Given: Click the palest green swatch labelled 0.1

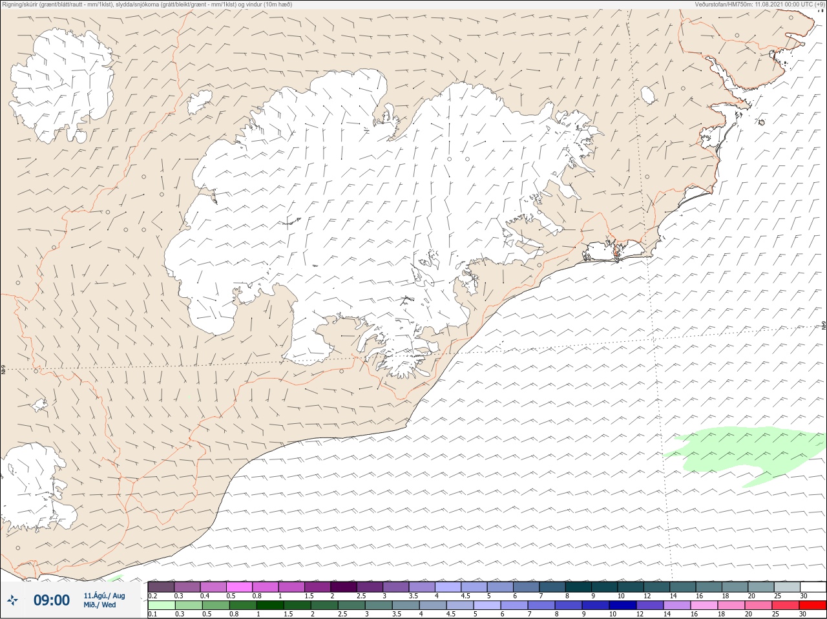Looking at the screenshot, I should tap(161, 605).
